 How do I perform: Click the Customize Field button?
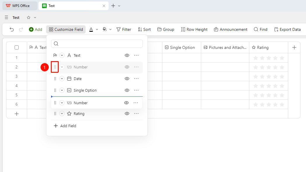coord(66,29)
